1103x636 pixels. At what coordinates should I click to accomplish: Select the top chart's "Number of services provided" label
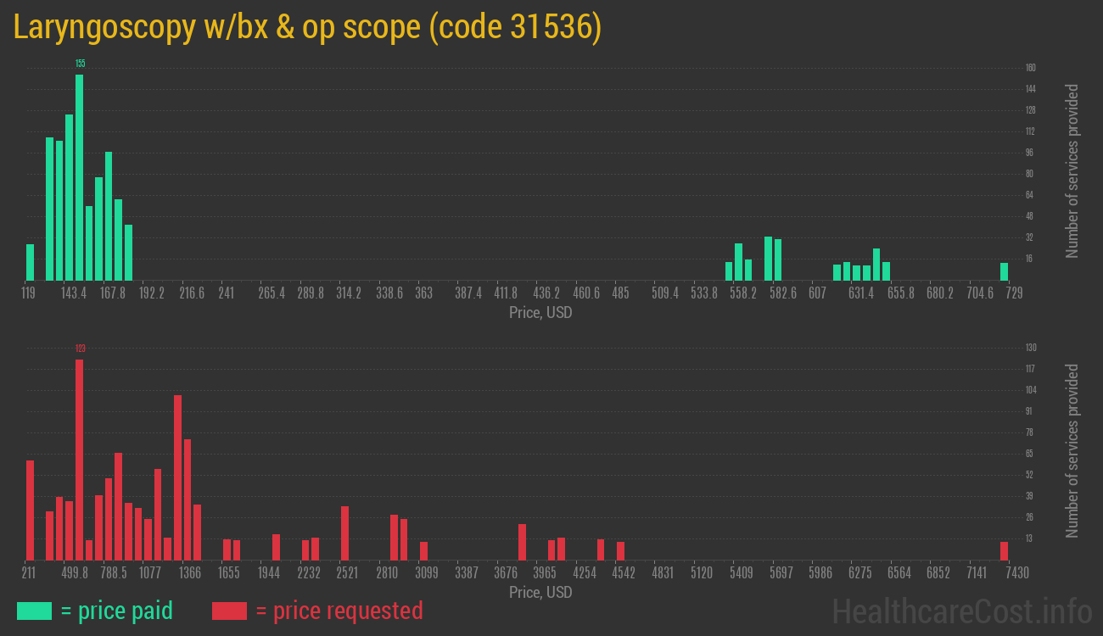coord(1072,170)
